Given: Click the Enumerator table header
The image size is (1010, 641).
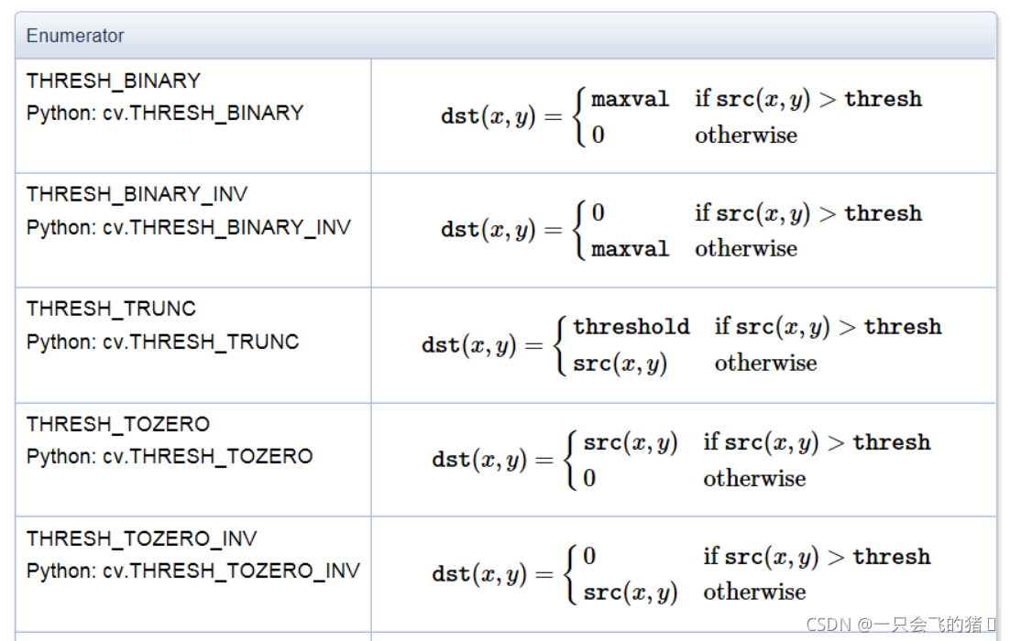Looking at the screenshot, I should [x=75, y=36].
